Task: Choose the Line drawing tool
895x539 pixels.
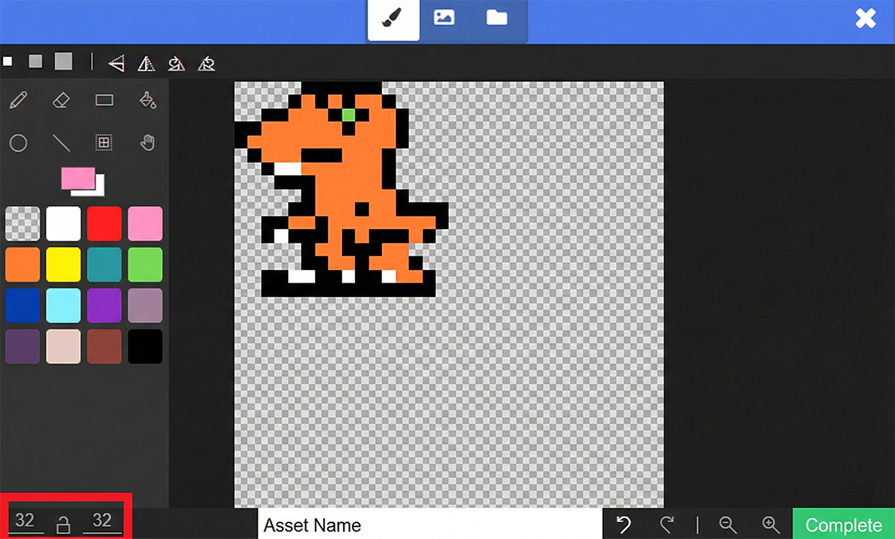Action: pos(61,143)
